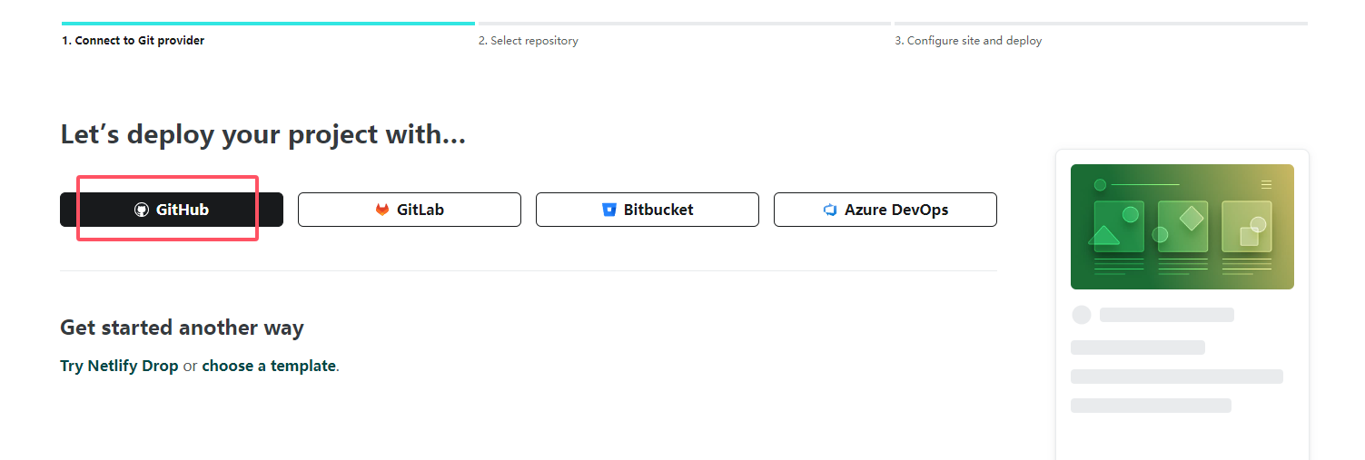The width and height of the screenshot is (1365, 460).
Task: Go to step 2 Select repository
Action: pos(529,41)
